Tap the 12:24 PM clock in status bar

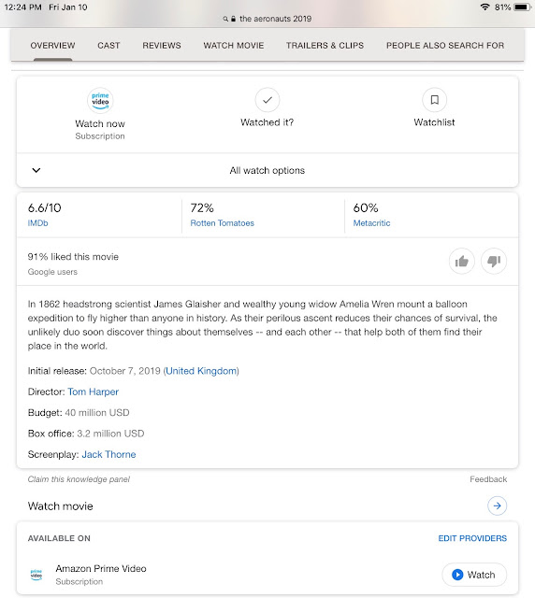pyautogui.click(x=22, y=7)
